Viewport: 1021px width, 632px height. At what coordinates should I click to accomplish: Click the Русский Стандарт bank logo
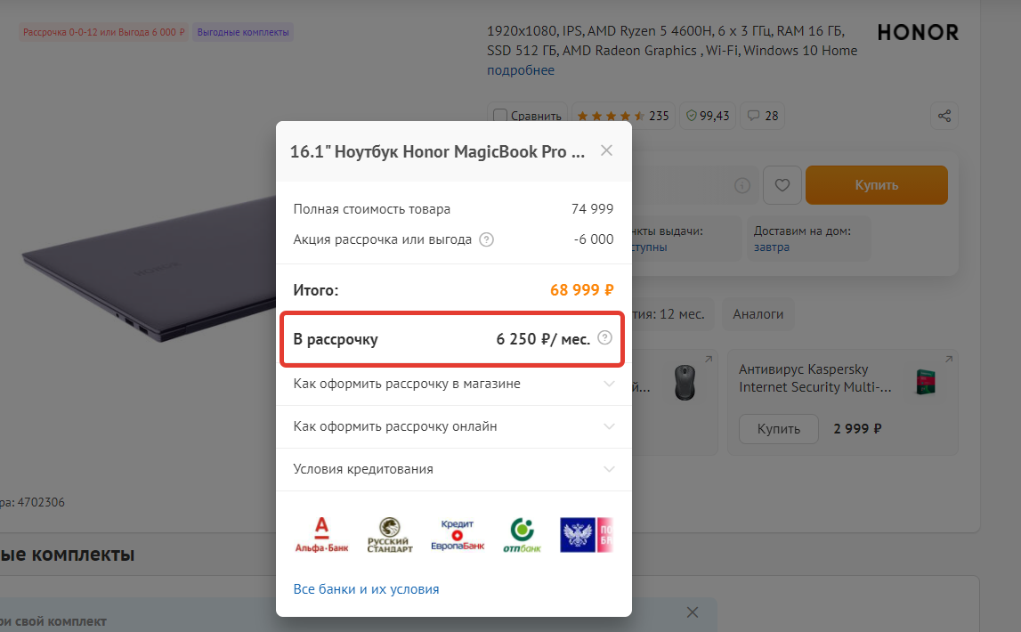click(390, 535)
